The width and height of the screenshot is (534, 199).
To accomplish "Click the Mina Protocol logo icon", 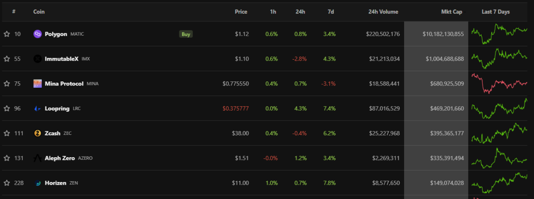I will [x=38, y=84].
